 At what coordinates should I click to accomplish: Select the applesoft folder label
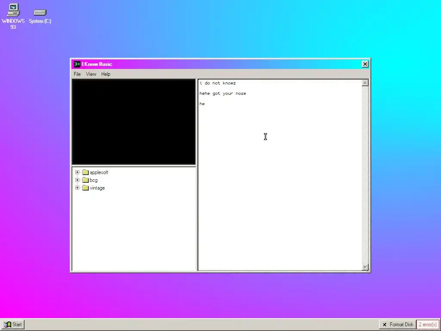click(x=99, y=172)
